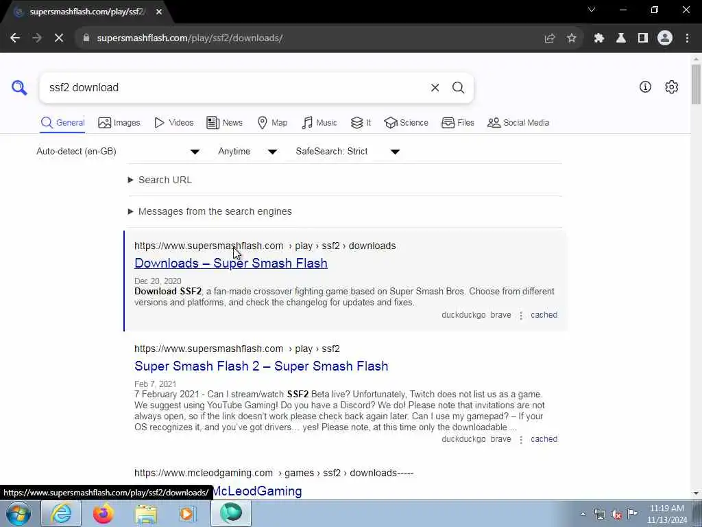Viewport: 702px width, 527px height.
Task: Switch to Files tab
Action: (x=457, y=123)
